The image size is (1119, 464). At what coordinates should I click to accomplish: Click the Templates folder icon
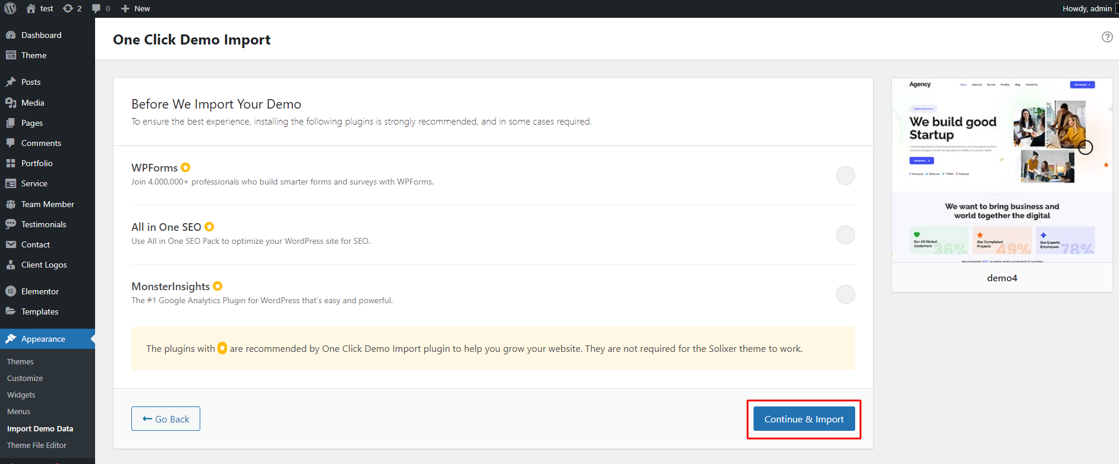click(11, 312)
